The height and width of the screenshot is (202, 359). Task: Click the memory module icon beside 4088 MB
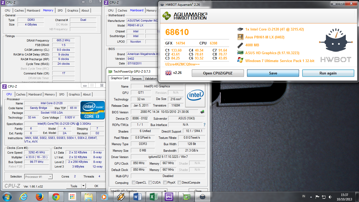pyautogui.click(x=240, y=45)
